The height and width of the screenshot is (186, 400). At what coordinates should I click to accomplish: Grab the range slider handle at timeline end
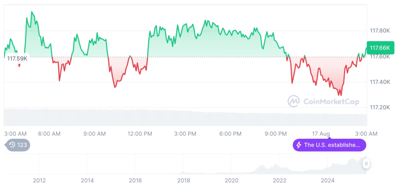[366, 164]
